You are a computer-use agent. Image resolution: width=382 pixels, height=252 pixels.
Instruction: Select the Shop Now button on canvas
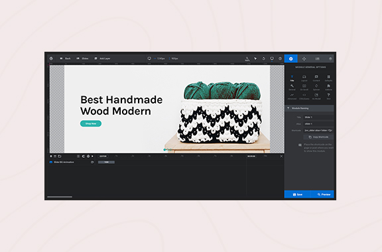click(91, 123)
